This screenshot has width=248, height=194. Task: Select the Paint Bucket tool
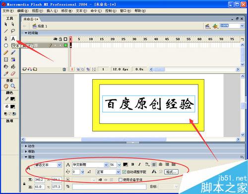(13, 66)
